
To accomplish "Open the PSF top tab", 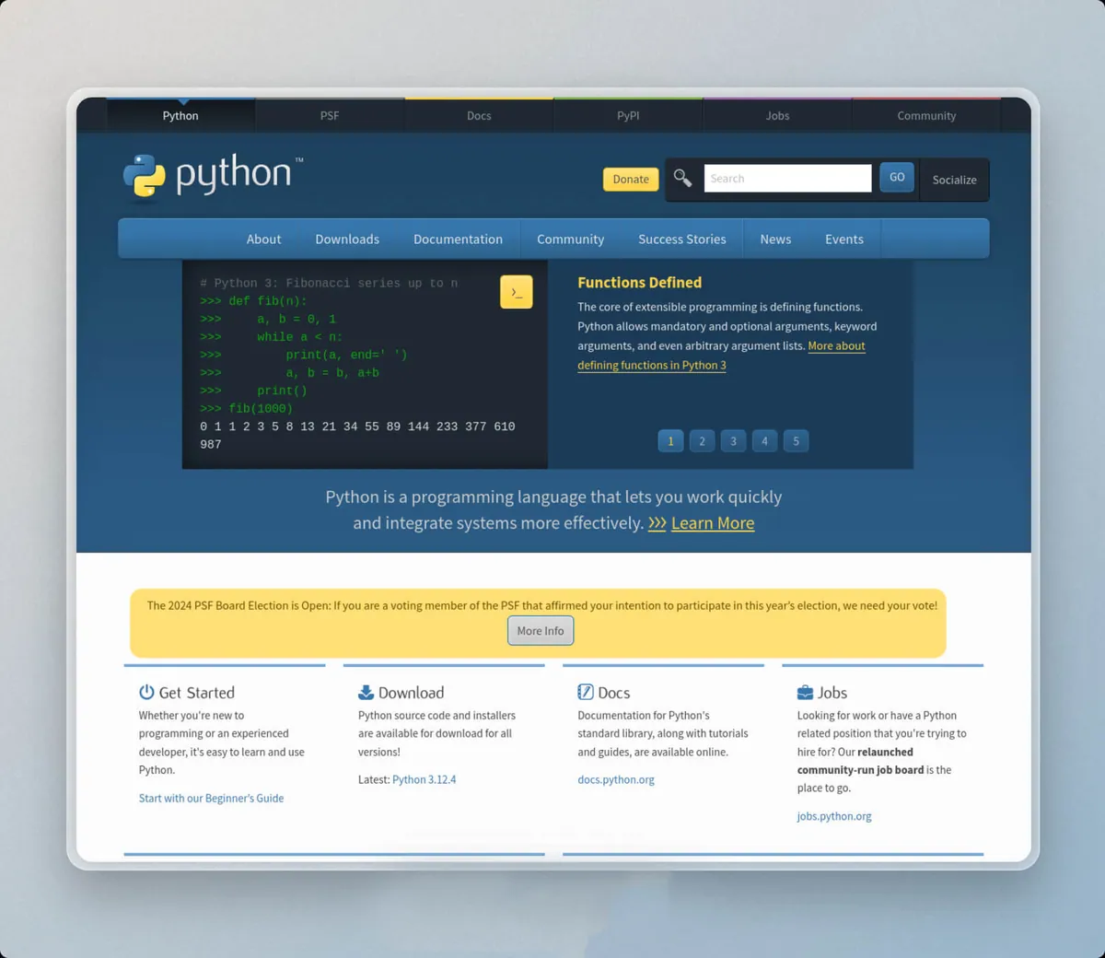I will pos(330,115).
